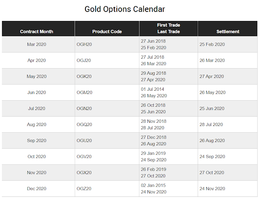Click the Contract Month column header

[x=37, y=32]
